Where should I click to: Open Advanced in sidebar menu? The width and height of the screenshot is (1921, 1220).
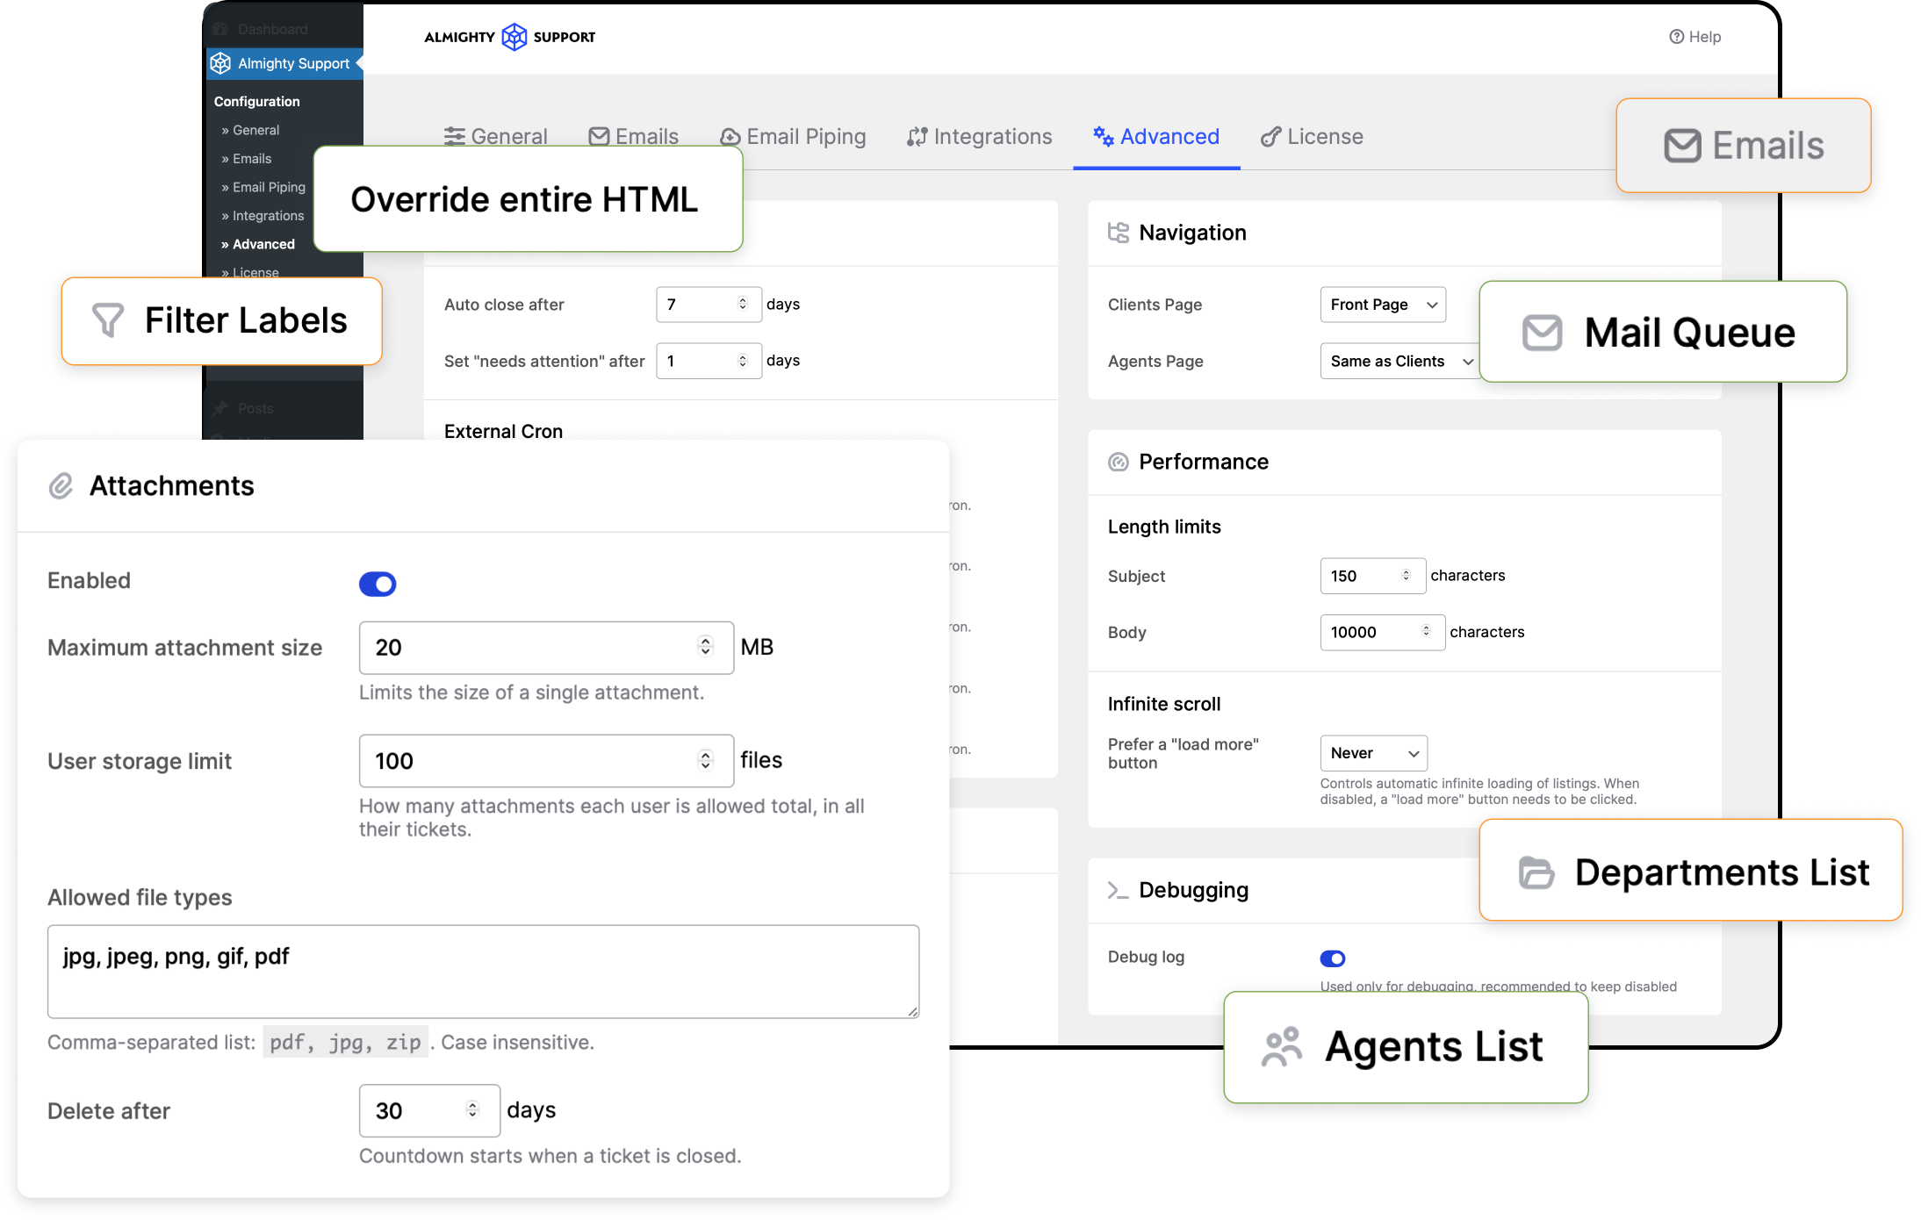(x=258, y=244)
